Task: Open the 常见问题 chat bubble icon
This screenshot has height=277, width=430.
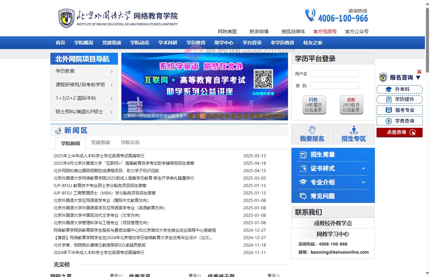Action: click(303, 196)
